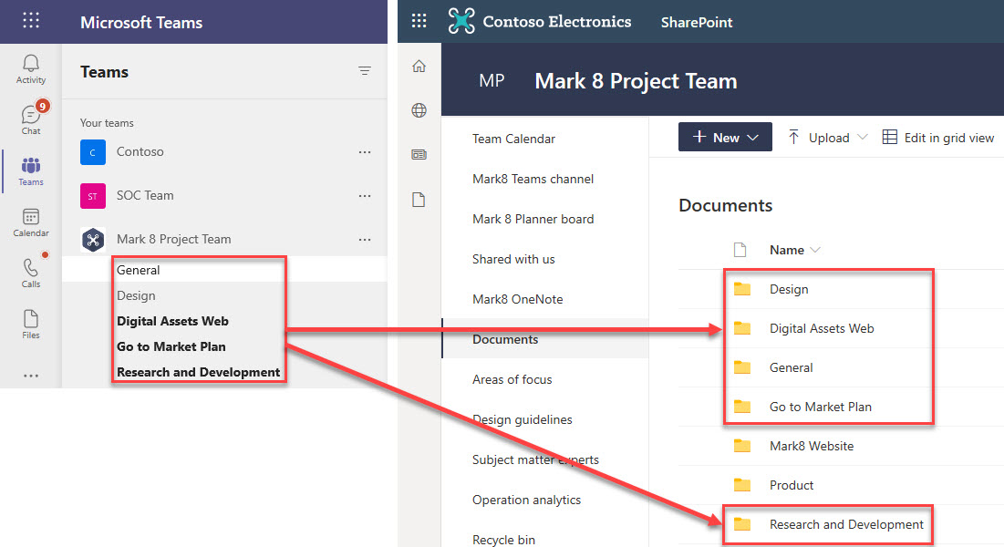Open the Go to Market Plan folder
Screen dimensions: 1004x547
coord(820,406)
